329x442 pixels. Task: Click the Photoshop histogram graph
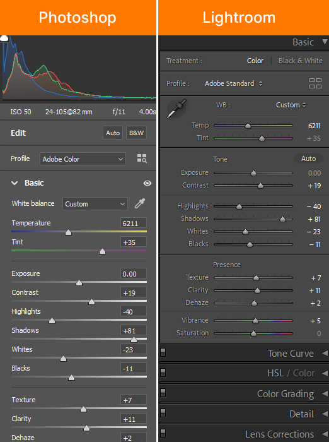78,68
